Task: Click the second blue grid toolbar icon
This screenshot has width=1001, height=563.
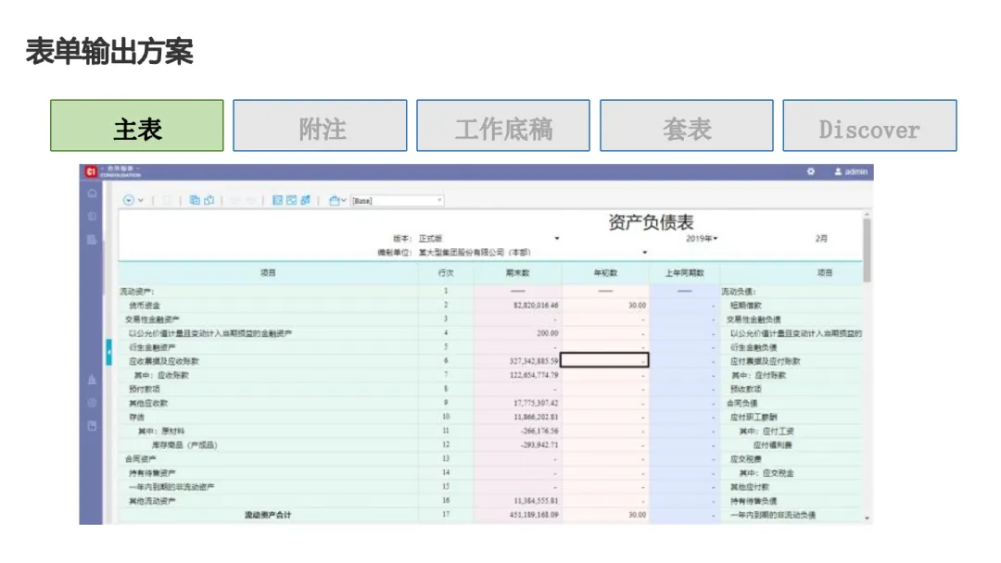Action: pos(291,200)
